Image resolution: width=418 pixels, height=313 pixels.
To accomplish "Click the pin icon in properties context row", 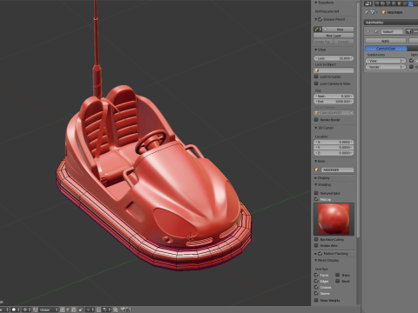I will tap(366, 12).
